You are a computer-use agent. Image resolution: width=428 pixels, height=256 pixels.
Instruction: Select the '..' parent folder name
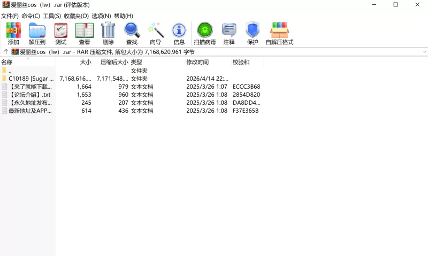point(10,71)
